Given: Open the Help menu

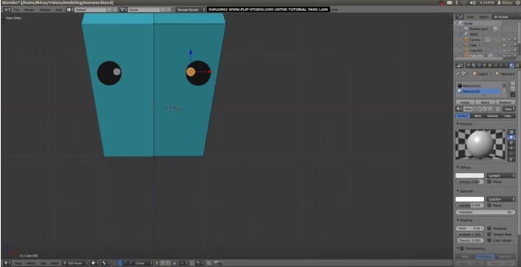Looking at the screenshot, I should [x=59, y=10].
